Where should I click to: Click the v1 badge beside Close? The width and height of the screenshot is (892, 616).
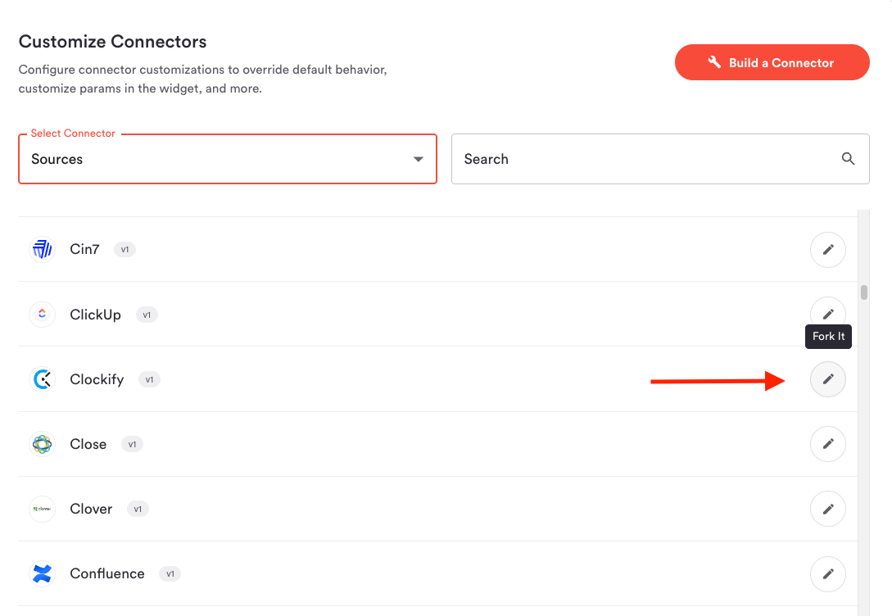coord(132,444)
